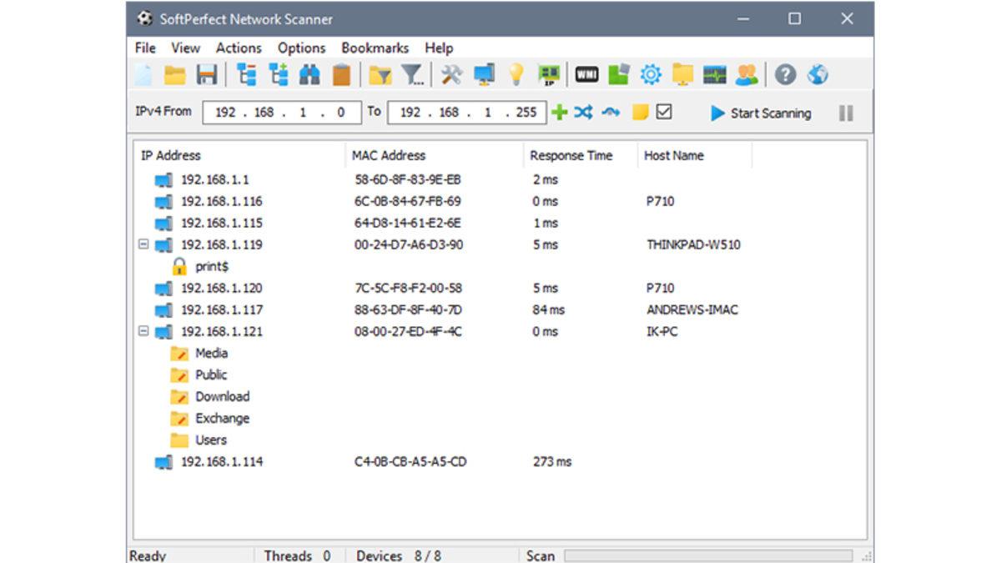
Task: Click the help question mark icon
Action: coord(785,76)
